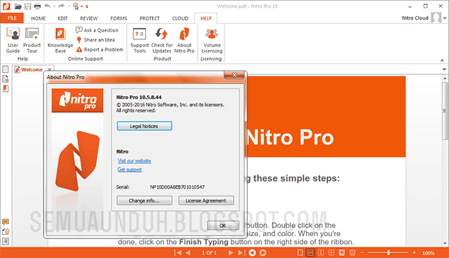Click the Open folder icon in quick access toolbar

[18, 6]
